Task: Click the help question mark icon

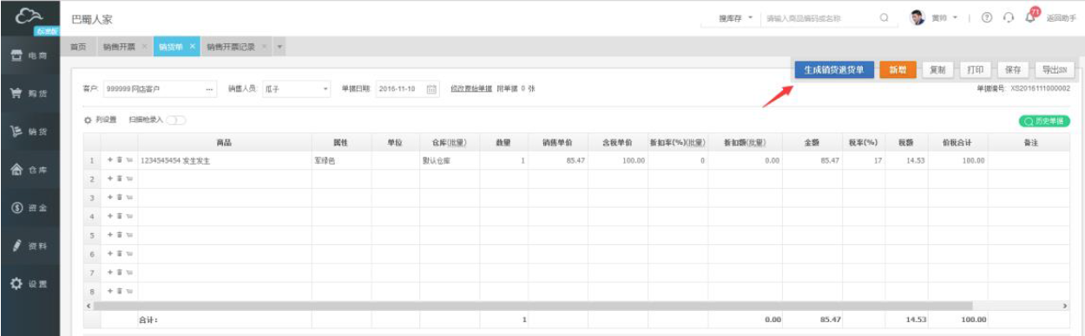Action: coord(987,18)
